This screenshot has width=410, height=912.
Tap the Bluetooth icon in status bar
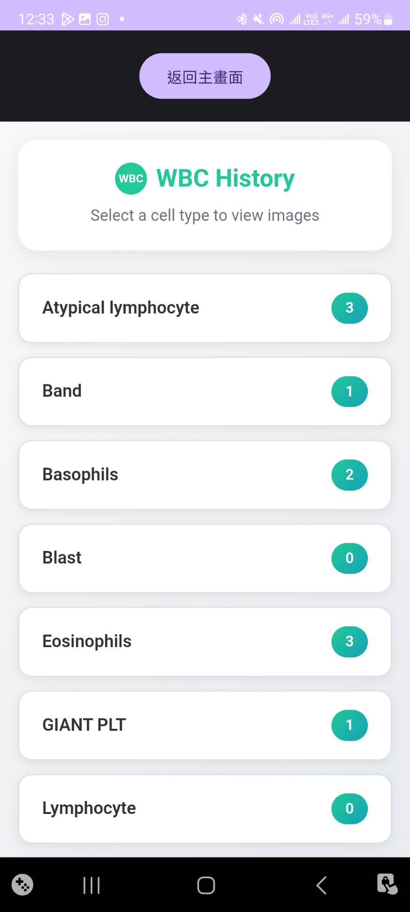242,19
